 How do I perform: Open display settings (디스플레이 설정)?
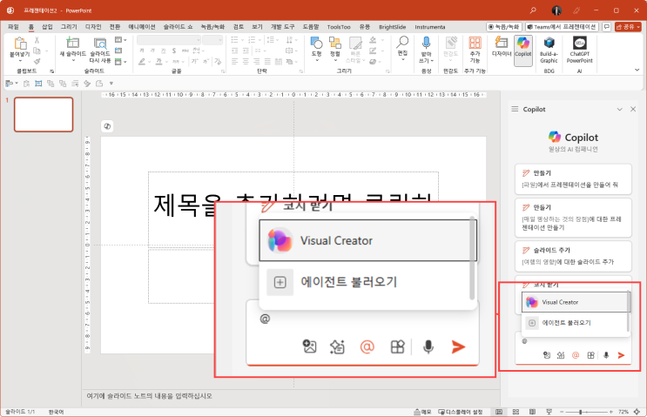[x=461, y=412]
